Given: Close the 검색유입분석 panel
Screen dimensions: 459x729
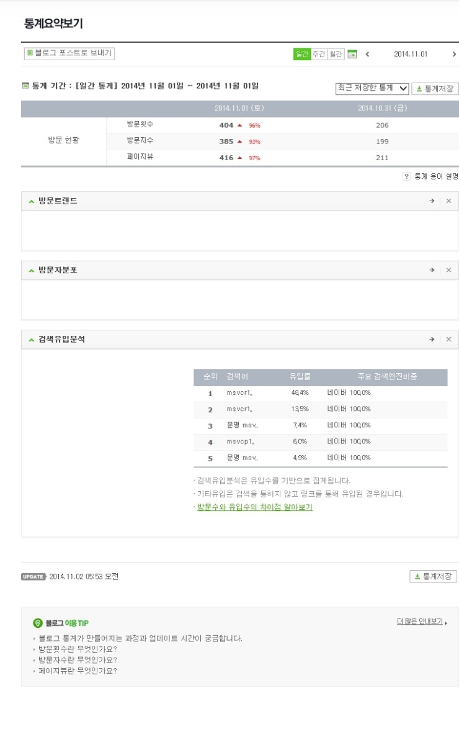Looking at the screenshot, I should (x=449, y=340).
